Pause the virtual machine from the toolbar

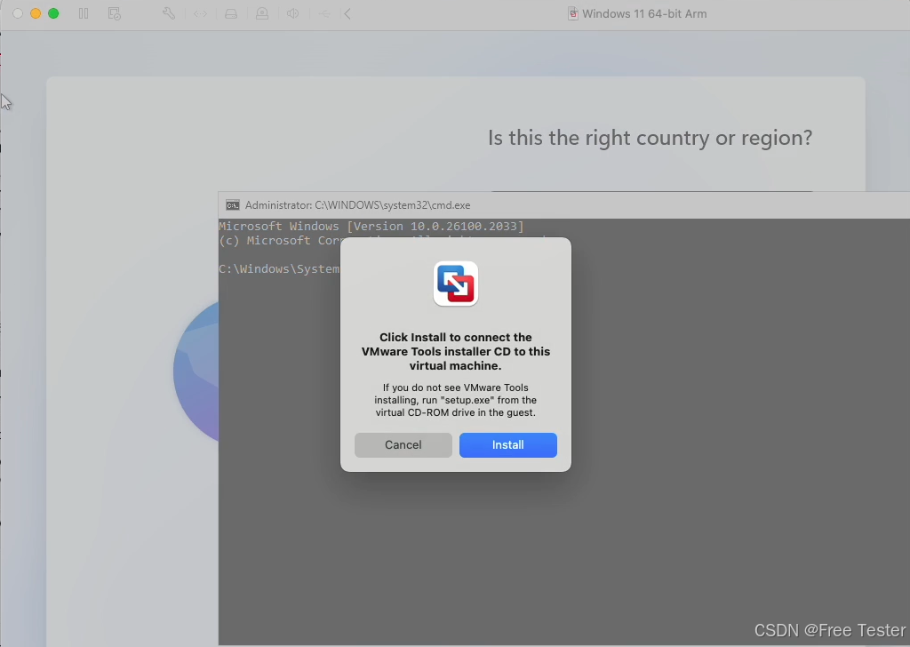click(84, 13)
